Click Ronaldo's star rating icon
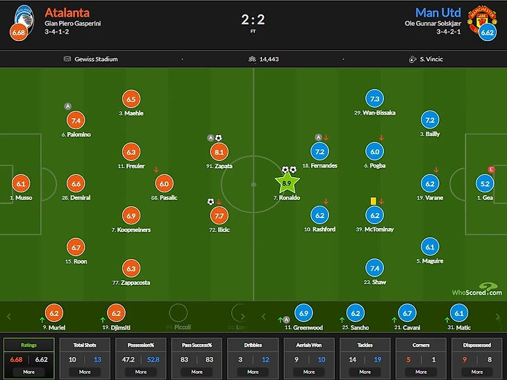The image size is (507, 380). pos(288,183)
